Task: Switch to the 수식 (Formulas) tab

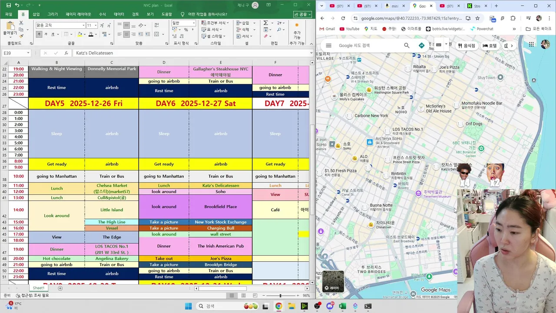Action: [103, 14]
